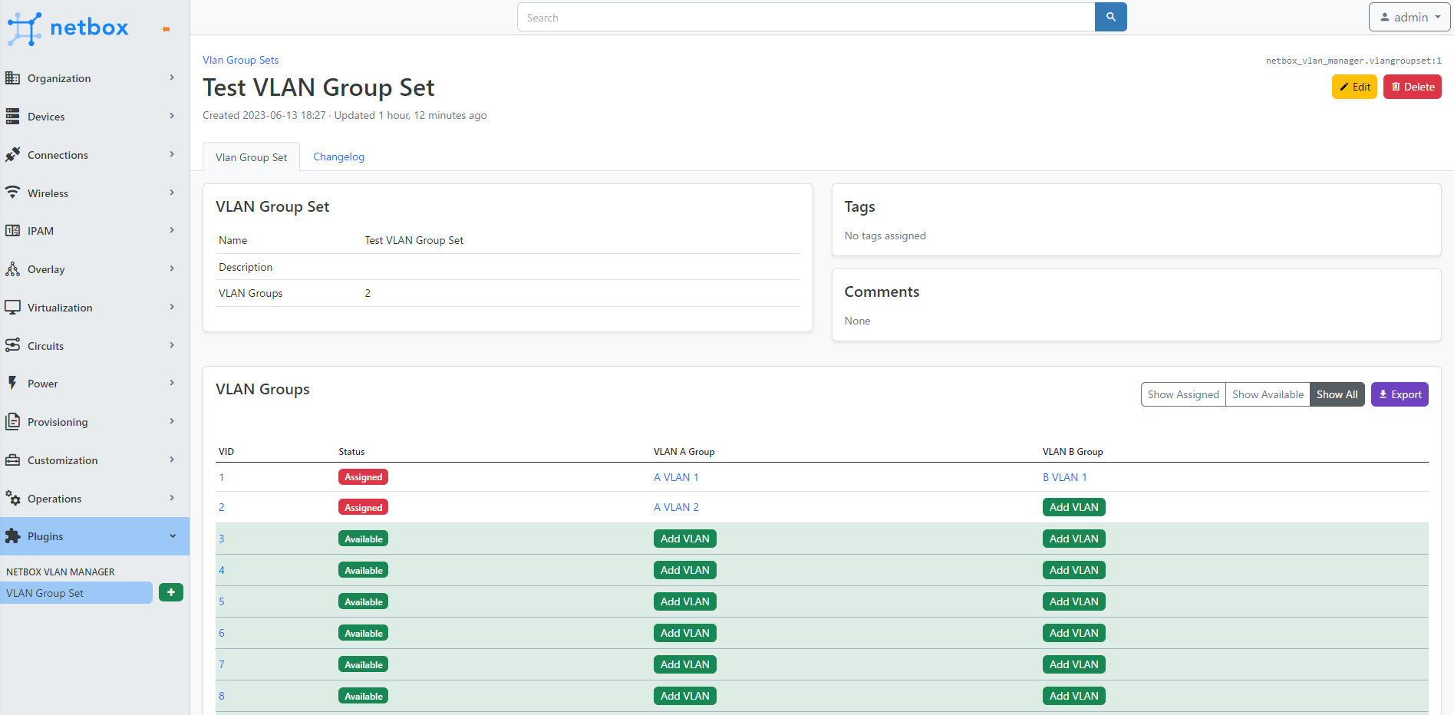The image size is (1454, 715).
Task: Click the Operations gears icon
Action: click(12, 499)
